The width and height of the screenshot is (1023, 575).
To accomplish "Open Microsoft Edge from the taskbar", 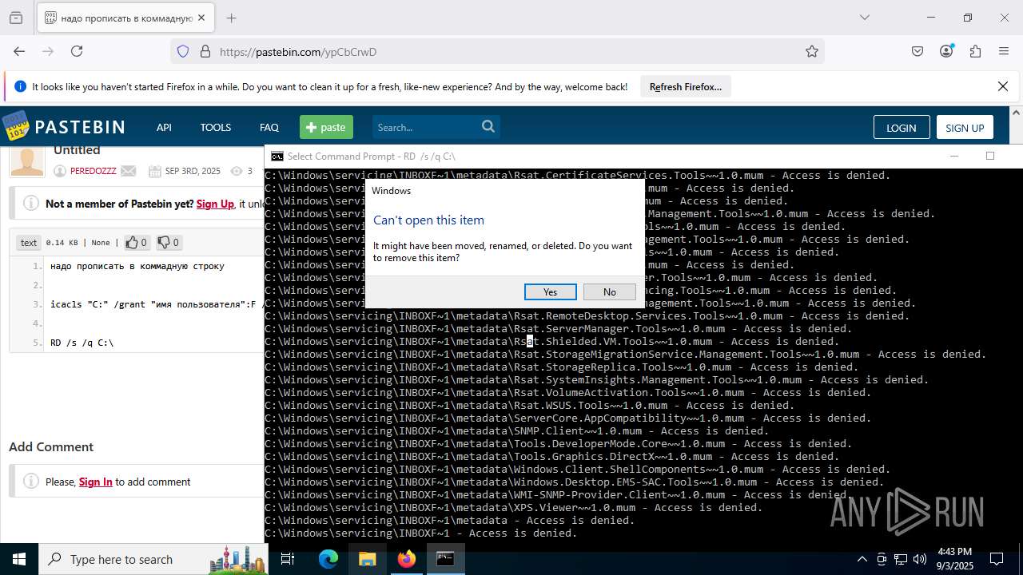I will click(x=328, y=559).
